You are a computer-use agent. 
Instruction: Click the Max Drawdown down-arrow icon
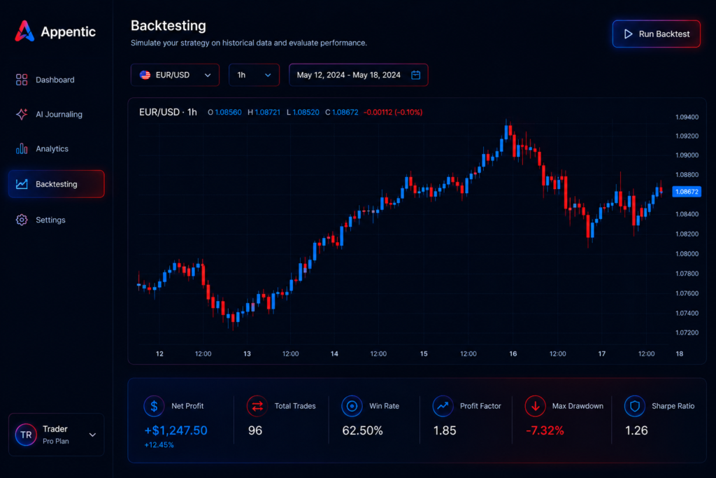point(535,406)
